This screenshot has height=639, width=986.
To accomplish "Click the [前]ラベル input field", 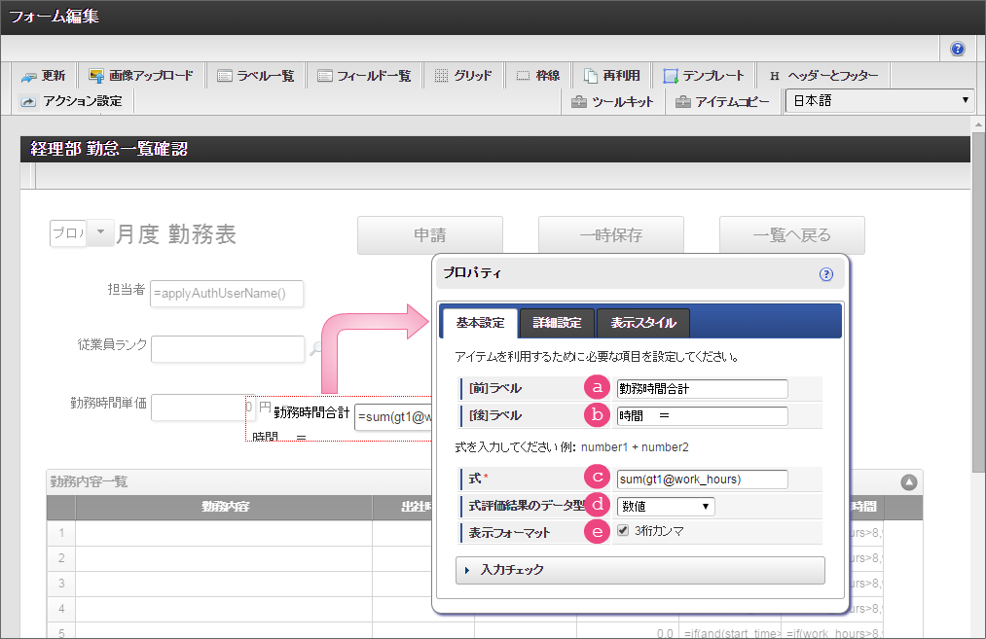I will pos(701,388).
